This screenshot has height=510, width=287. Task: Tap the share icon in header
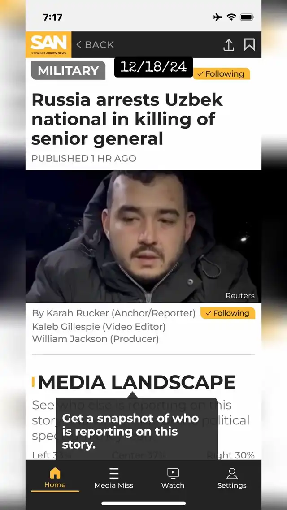tap(229, 45)
